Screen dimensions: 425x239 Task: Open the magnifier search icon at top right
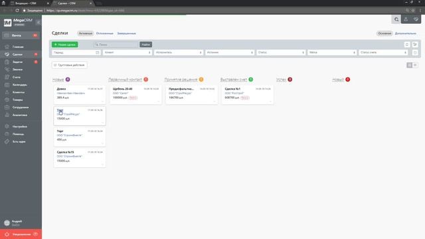[x=396, y=19]
